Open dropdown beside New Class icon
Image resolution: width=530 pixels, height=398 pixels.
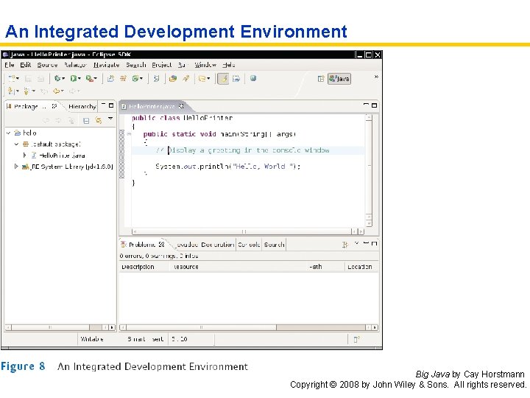pos(141,79)
